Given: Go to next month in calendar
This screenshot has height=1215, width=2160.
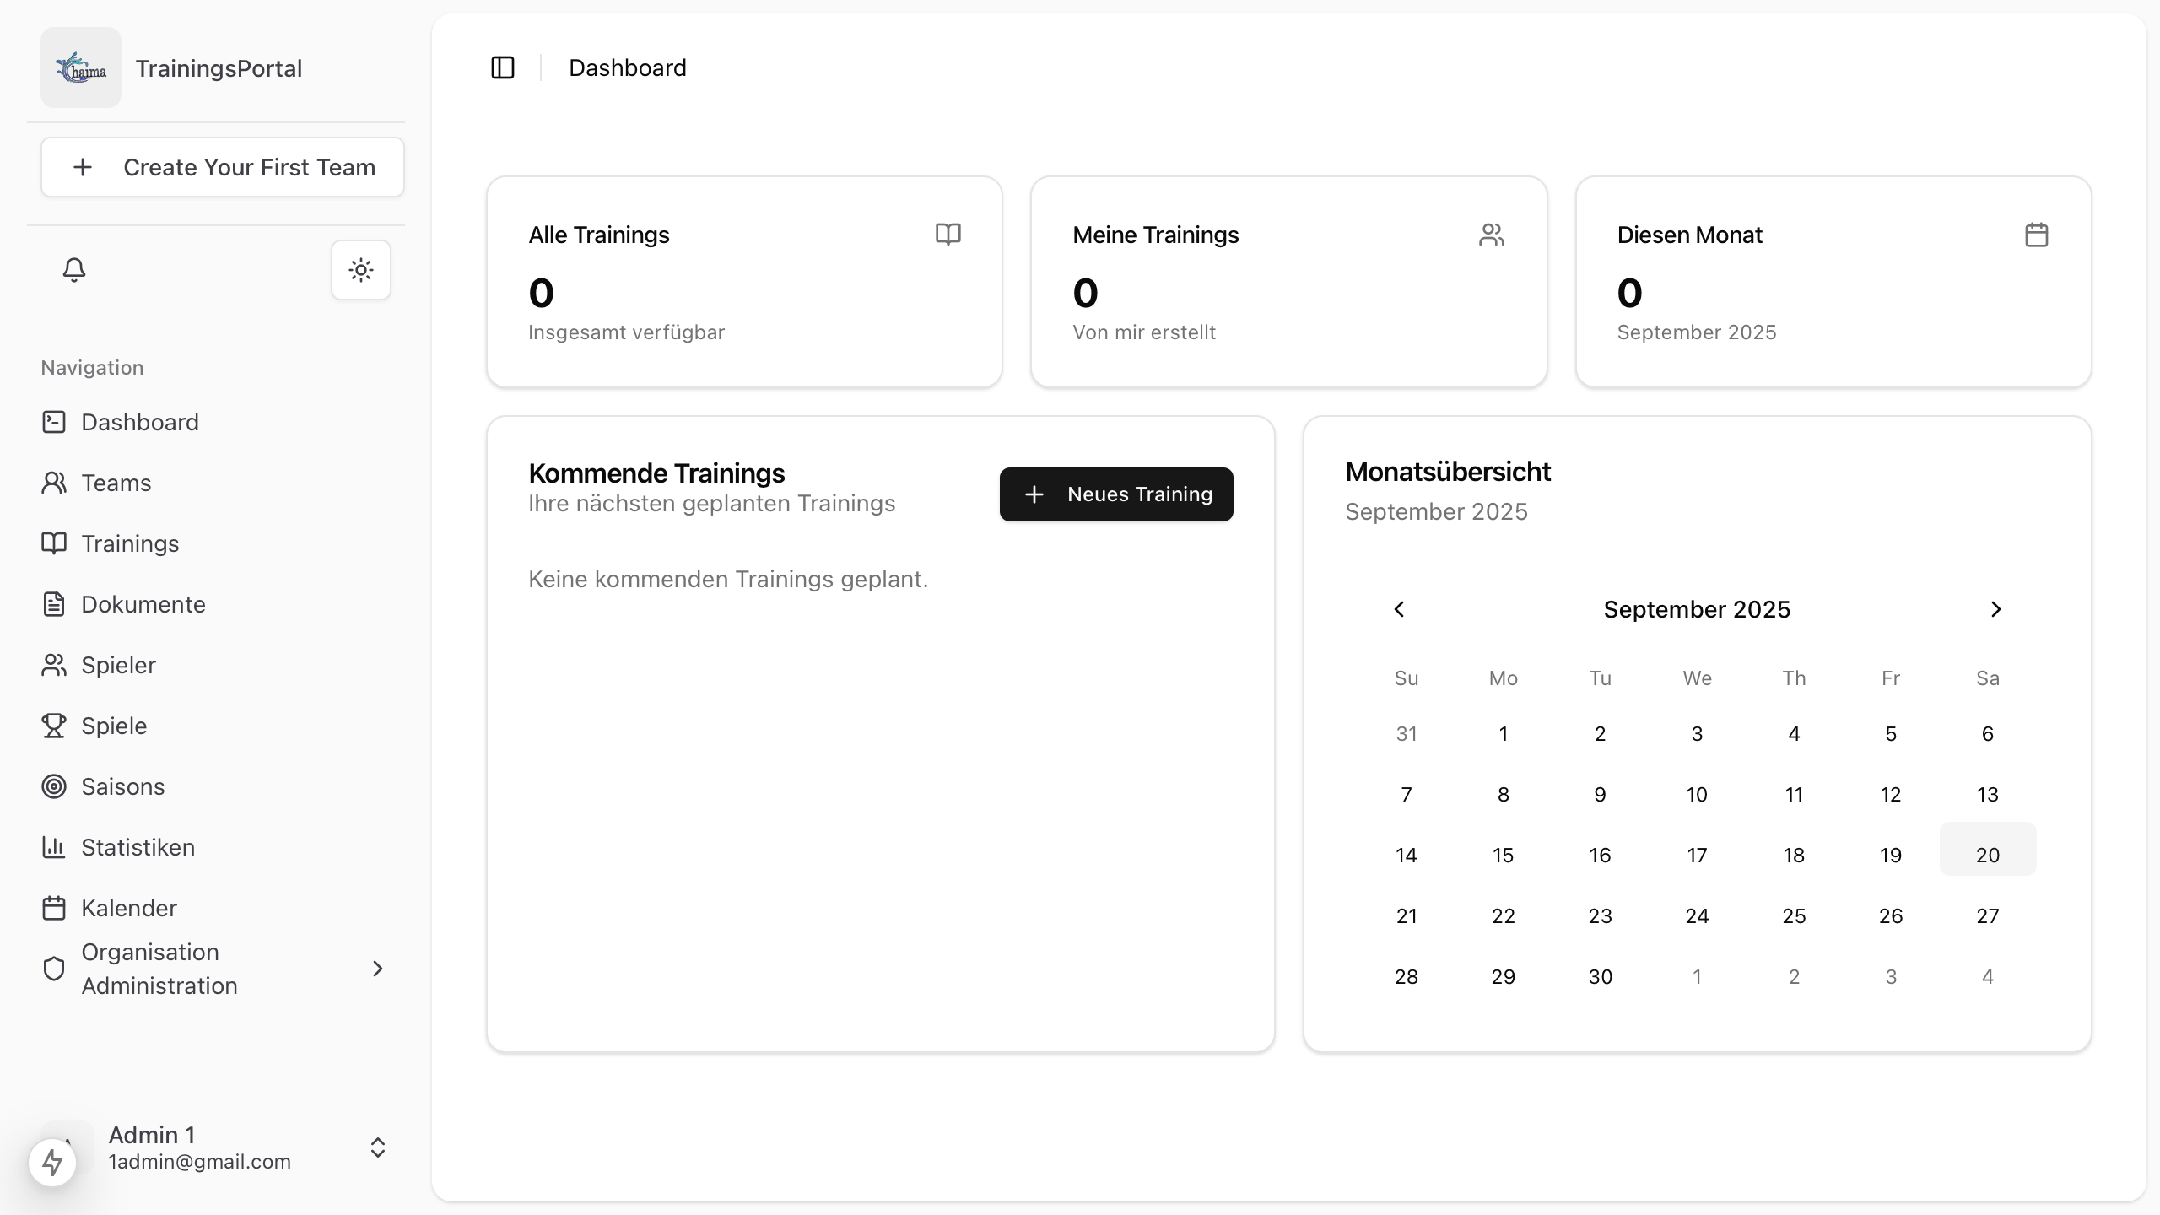Looking at the screenshot, I should pos(1995,609).
